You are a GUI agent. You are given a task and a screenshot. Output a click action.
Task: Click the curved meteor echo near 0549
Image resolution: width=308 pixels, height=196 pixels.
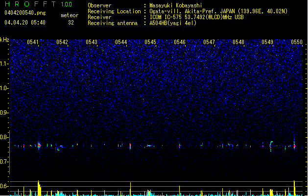click(271, 146)
